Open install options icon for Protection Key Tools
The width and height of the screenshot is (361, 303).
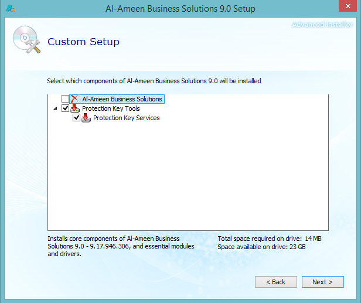74,108
